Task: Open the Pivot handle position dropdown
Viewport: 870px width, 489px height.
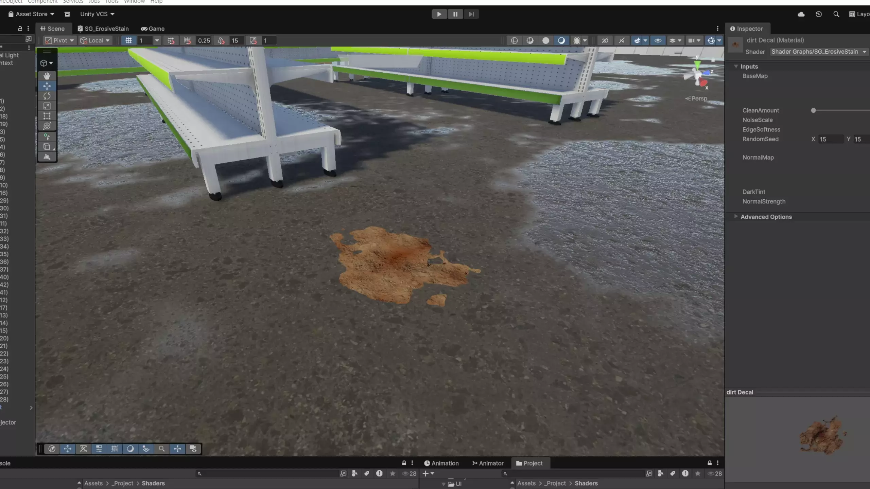Action: pyautogui.click(x=59, y=40)
